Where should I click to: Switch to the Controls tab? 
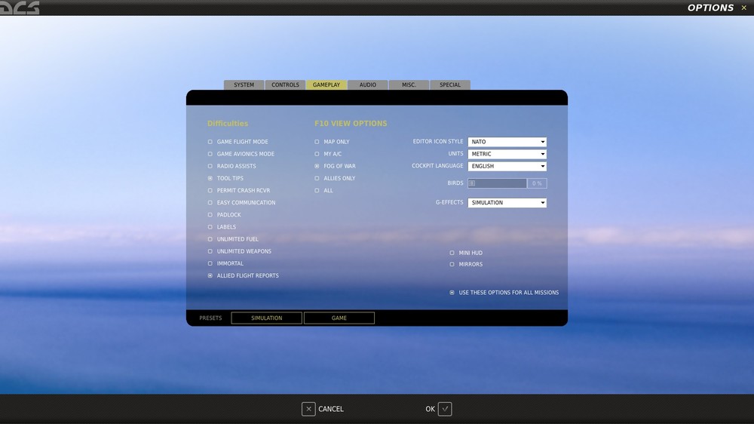pos(285,84)
